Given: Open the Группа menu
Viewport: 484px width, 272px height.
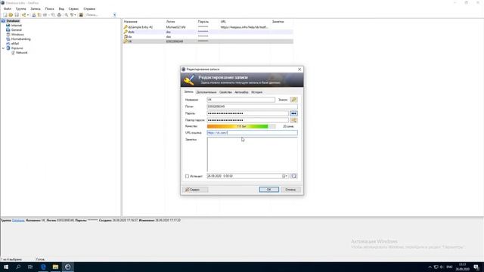Looking at the screenshot, I should pos(20,9).
